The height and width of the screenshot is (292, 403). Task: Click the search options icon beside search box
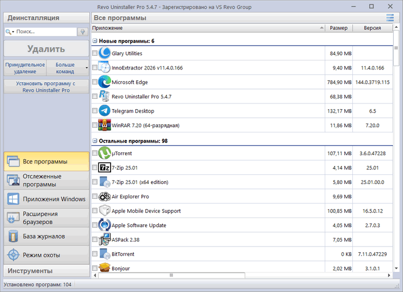point(82,32)
